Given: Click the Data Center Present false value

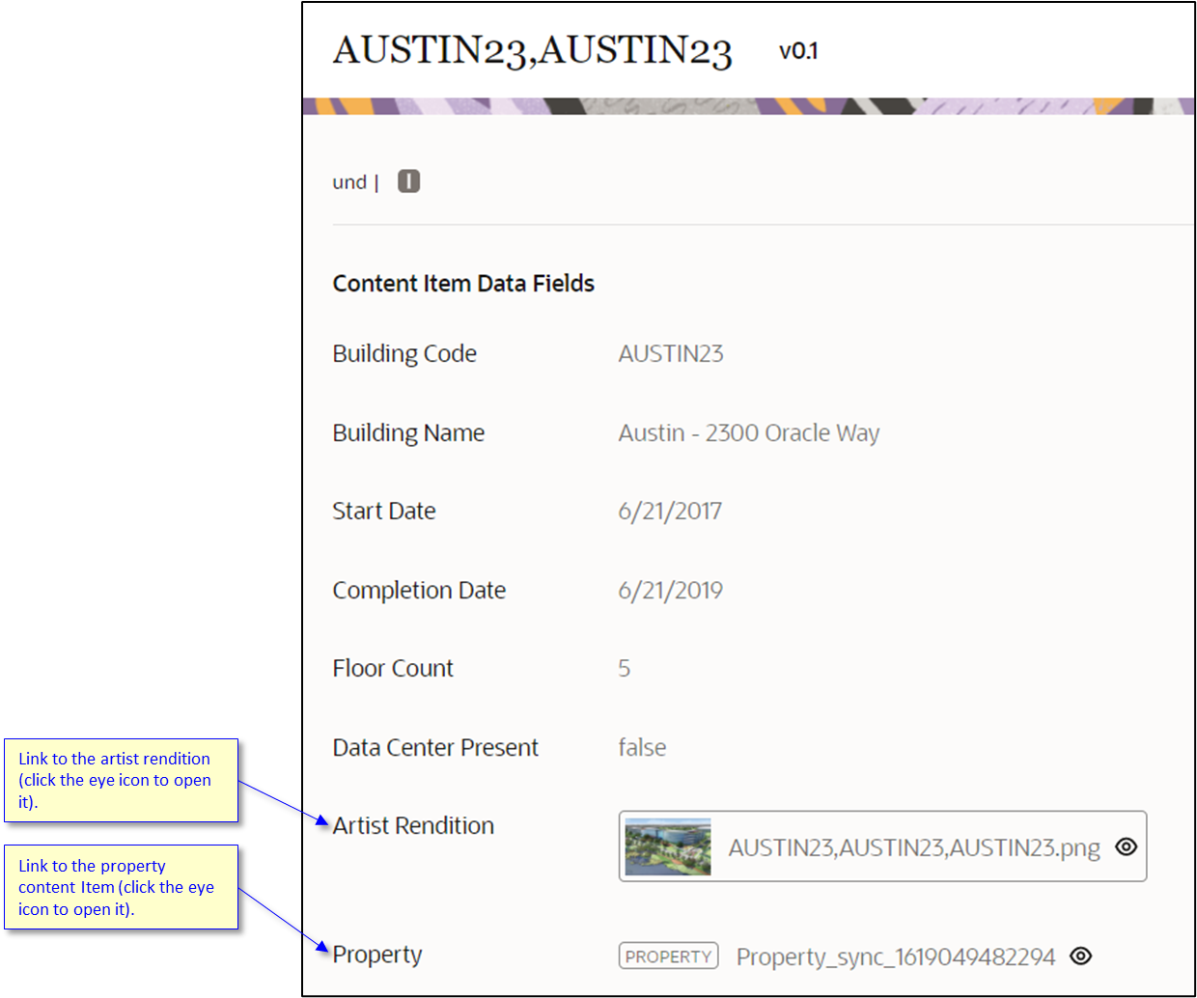Looking at the screenshot, I should (642, 746).
